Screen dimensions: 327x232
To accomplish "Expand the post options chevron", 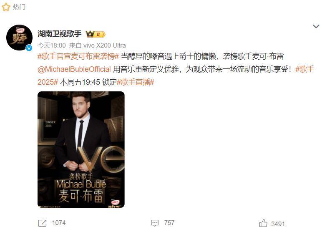I will [316, 26].
